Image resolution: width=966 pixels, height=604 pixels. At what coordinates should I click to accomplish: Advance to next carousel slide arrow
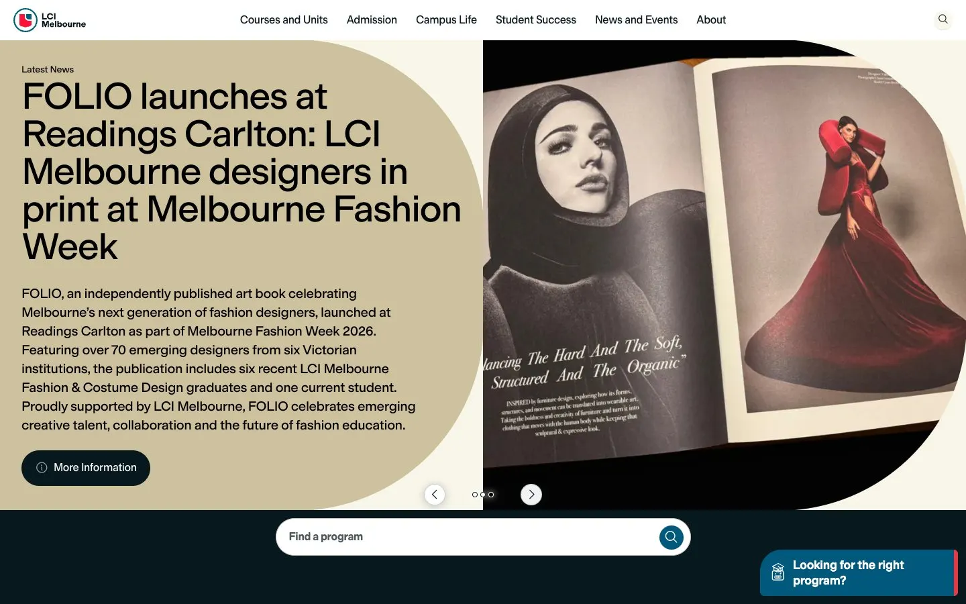pyautogui.click(x=531, y=495)
